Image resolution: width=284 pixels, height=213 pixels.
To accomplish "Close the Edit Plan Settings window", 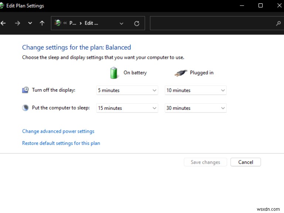I will (279, 6).
